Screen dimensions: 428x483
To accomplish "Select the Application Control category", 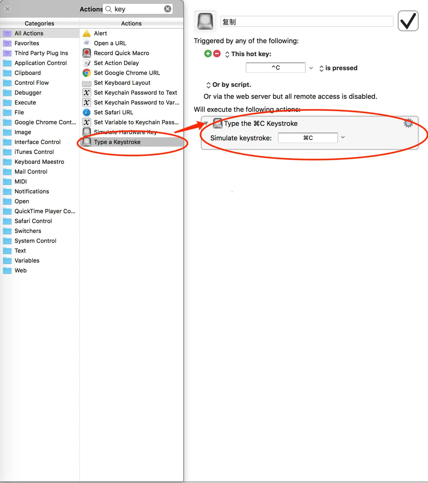I will coord(40,63).
